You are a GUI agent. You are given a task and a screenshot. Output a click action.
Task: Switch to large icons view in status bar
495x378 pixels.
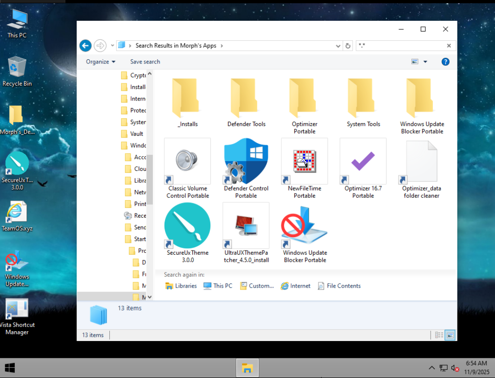pos(450,335)
